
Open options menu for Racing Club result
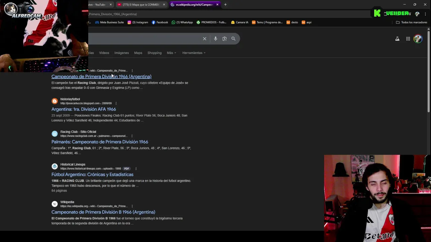132,136
